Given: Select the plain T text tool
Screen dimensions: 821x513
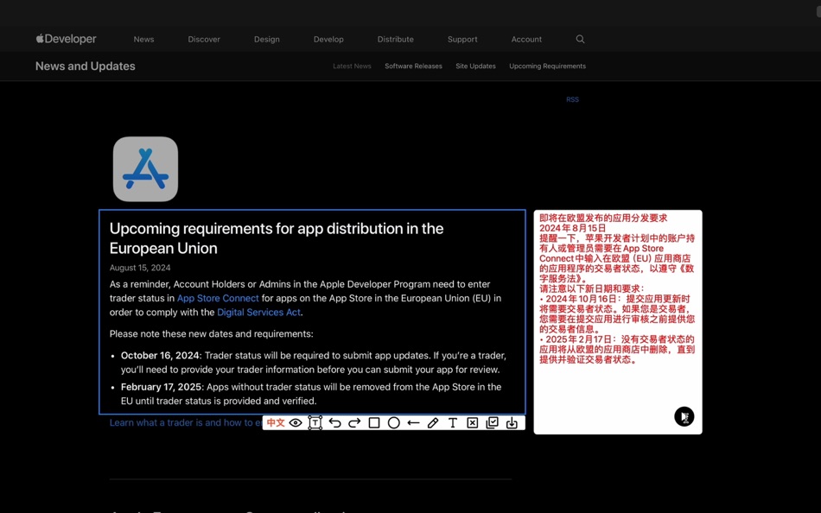Looking at the screenshot, I should [452, 423].
